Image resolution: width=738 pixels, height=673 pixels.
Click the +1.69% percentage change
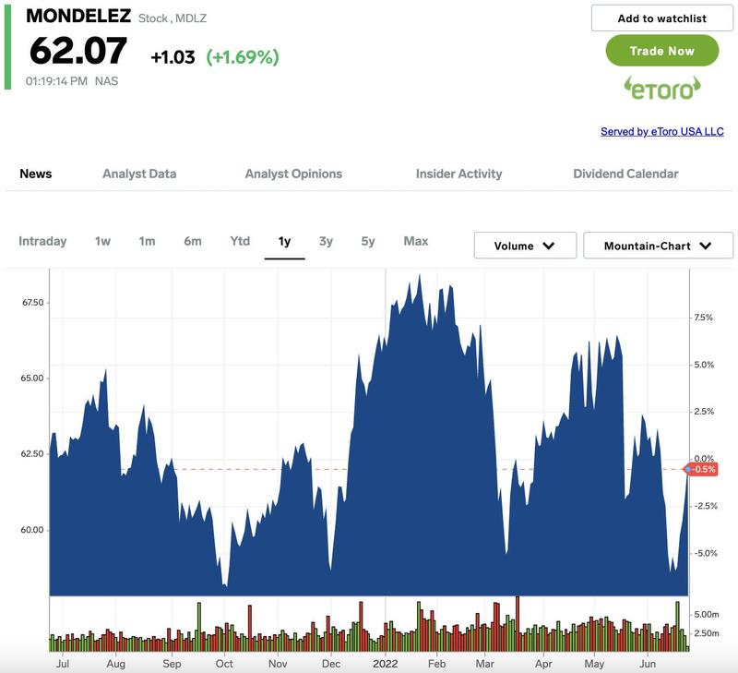(x=243, y=57)
